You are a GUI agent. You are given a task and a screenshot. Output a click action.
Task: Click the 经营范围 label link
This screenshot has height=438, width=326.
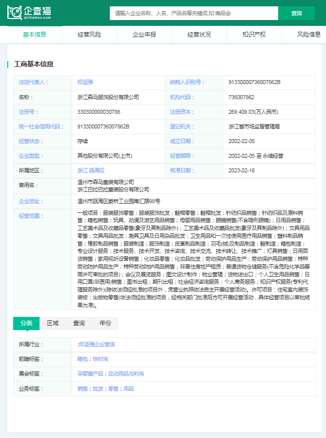click(29, 216)
